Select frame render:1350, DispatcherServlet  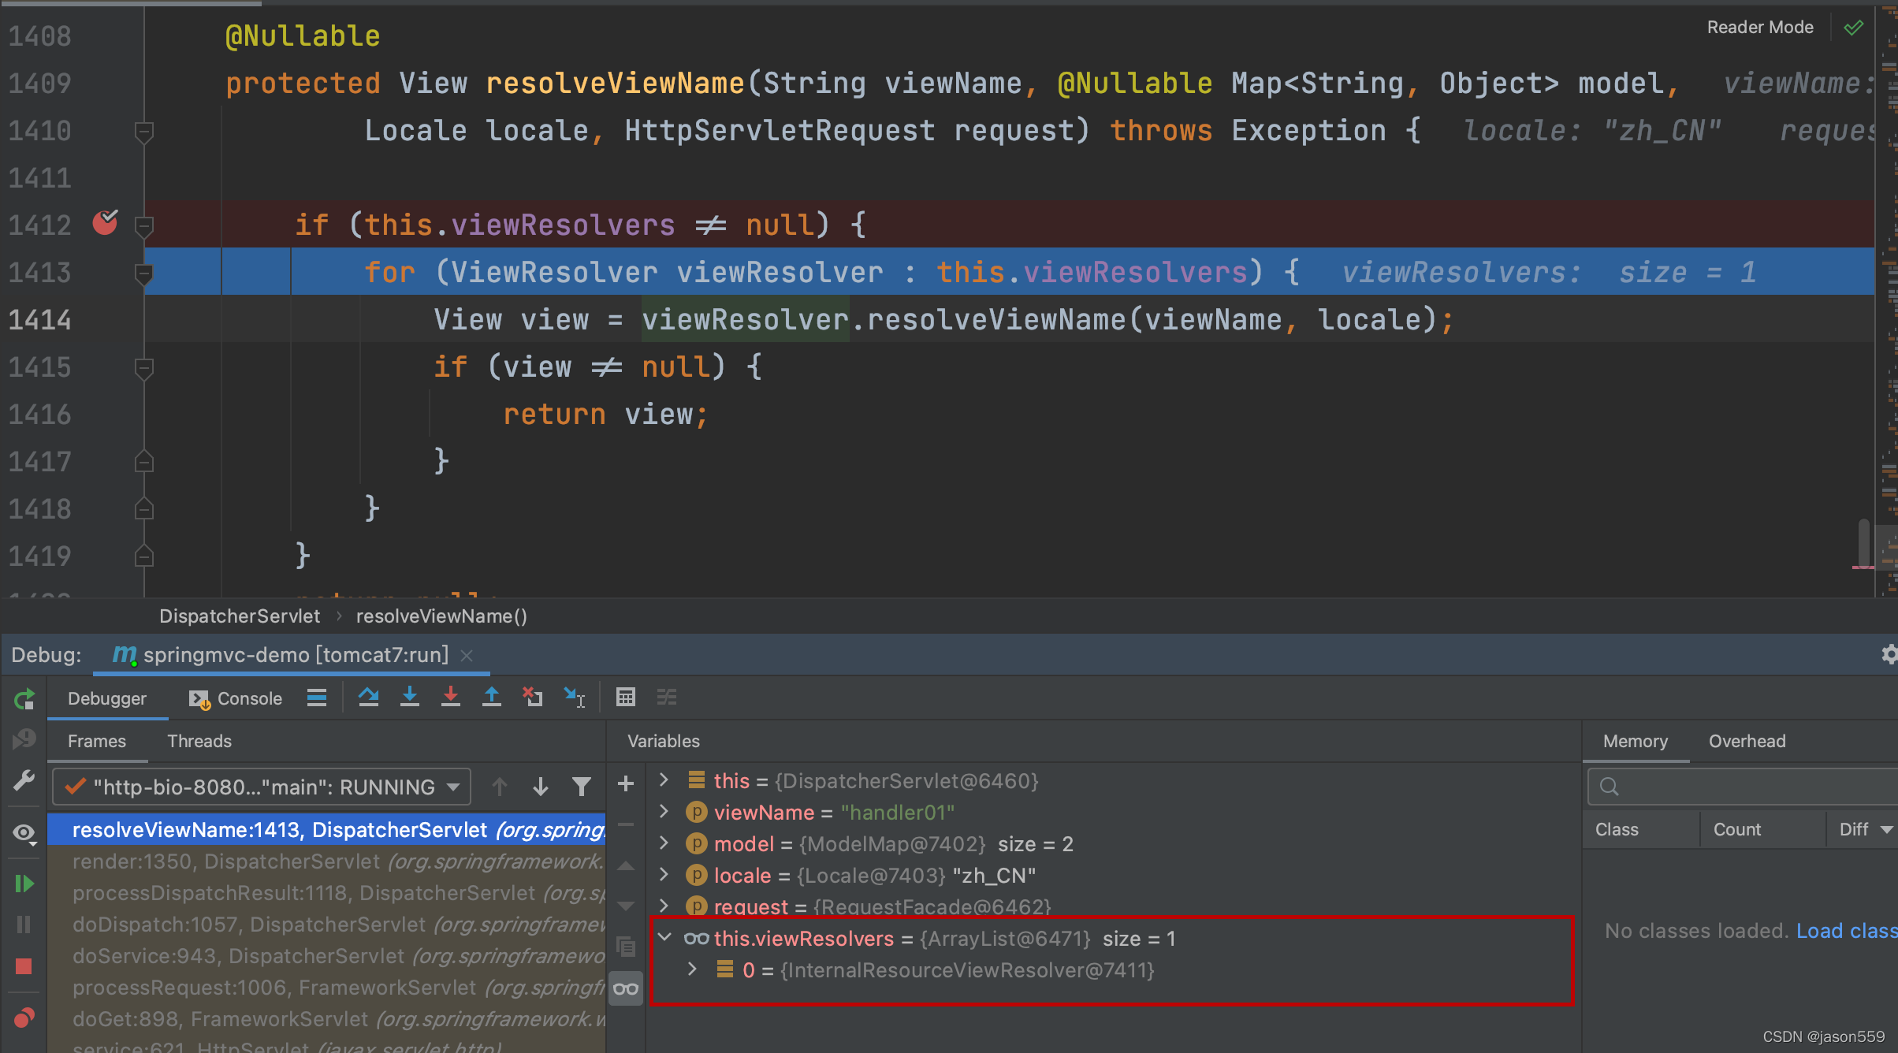coord(326,861)
